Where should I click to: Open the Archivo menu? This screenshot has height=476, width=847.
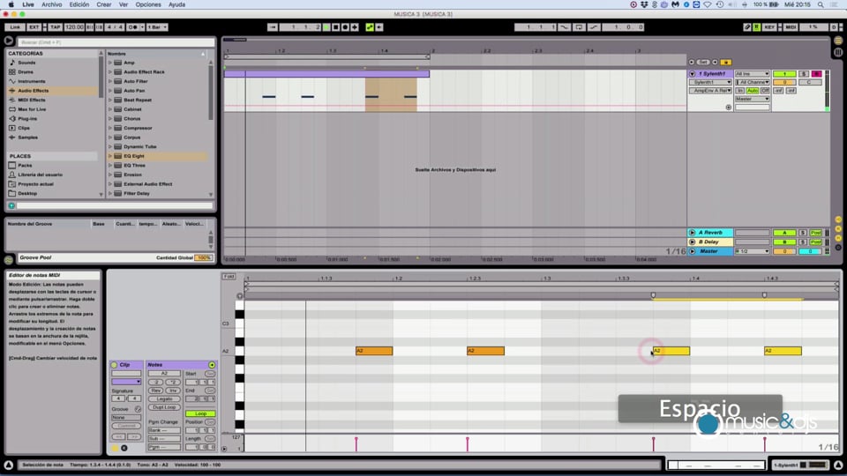[x=52, y=4]
